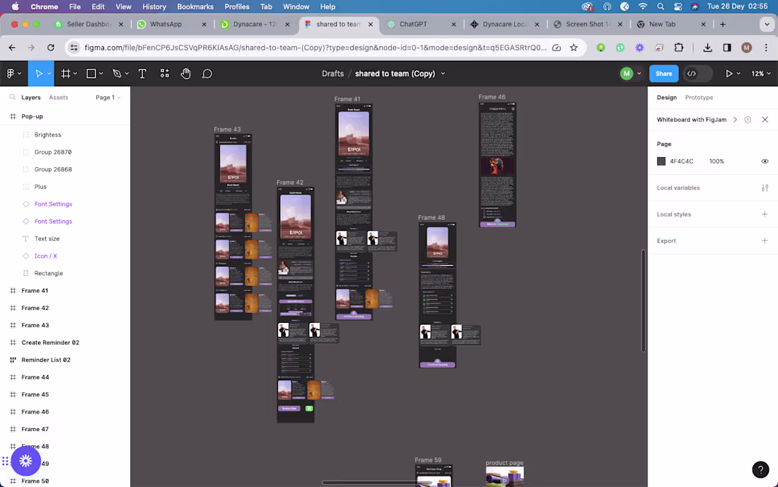Open macOS Spotlight search icon

[x=661, y=6]
